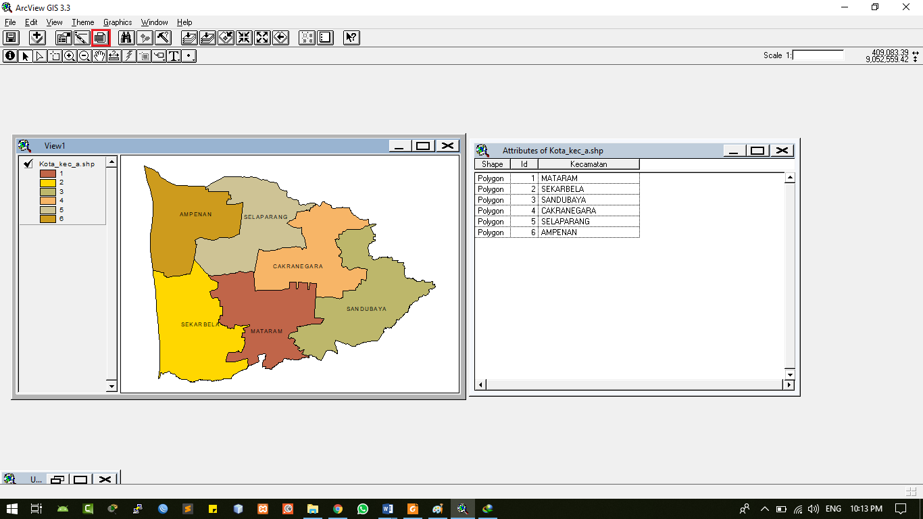Click AMPENAN cell in attributes table
Viewport: 923px width, 519px height.
click(x=589, y=232)
